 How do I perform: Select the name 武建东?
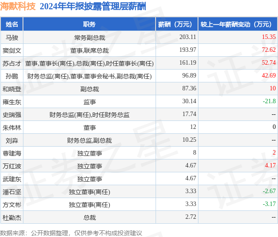[12, 179]
